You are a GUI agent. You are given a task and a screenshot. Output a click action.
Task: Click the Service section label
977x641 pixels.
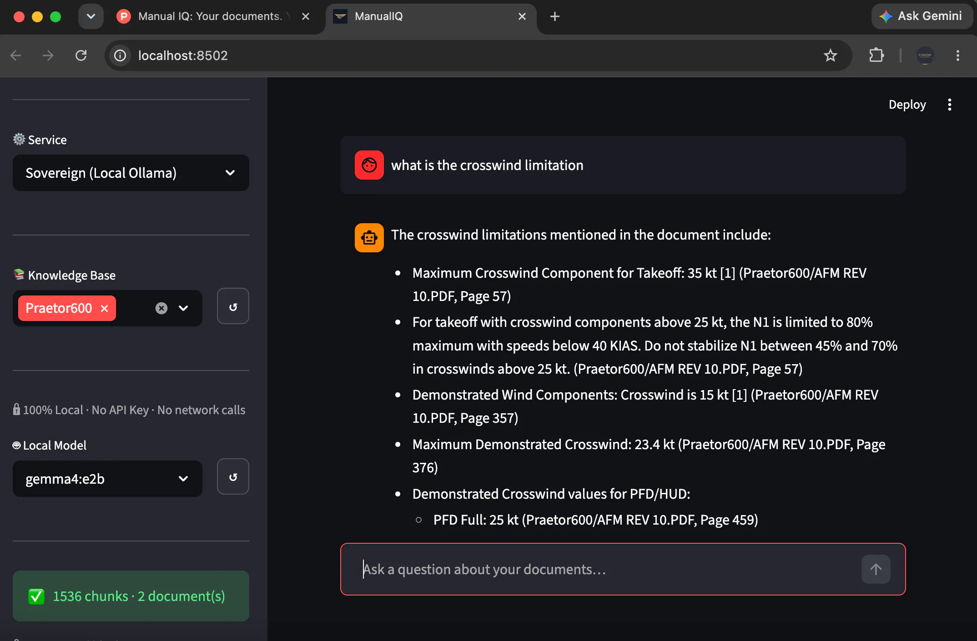[40, 140]
